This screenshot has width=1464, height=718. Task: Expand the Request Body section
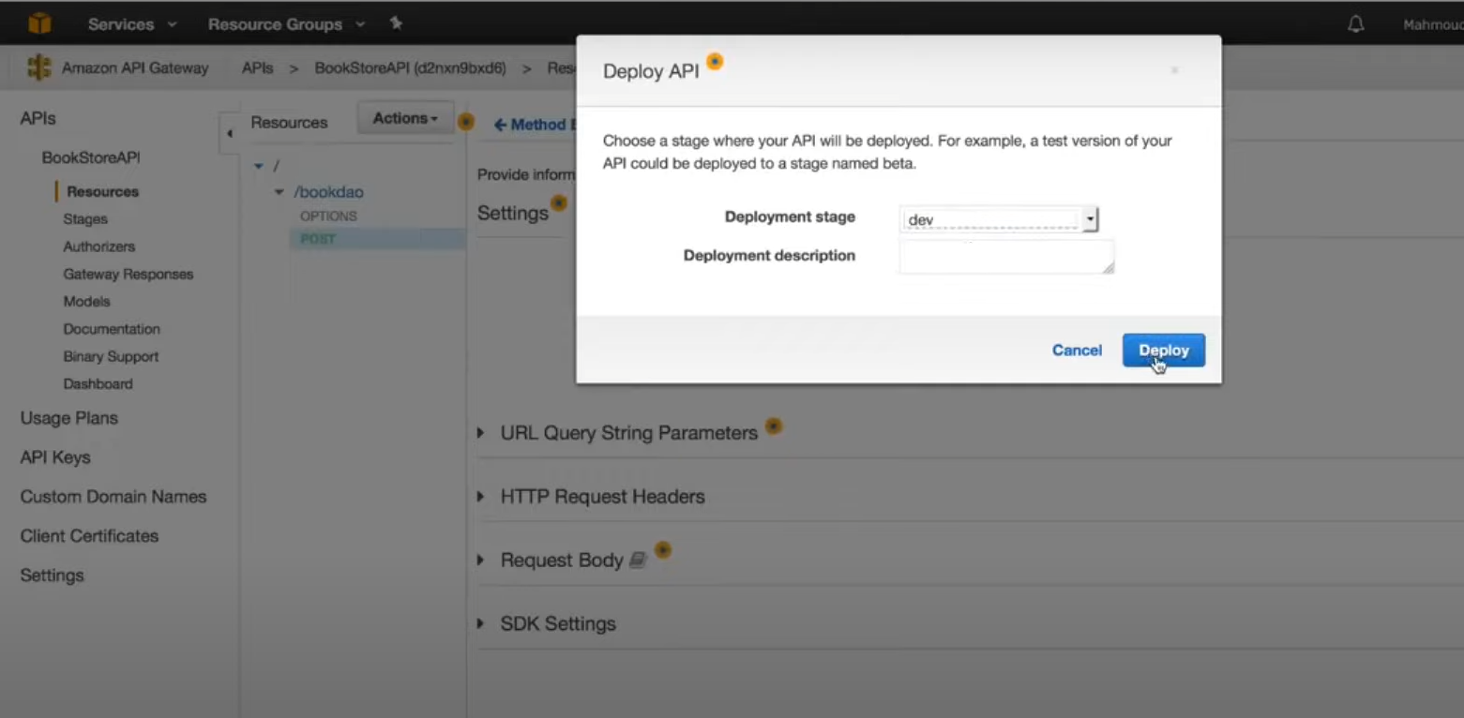(x=481, y=561)
